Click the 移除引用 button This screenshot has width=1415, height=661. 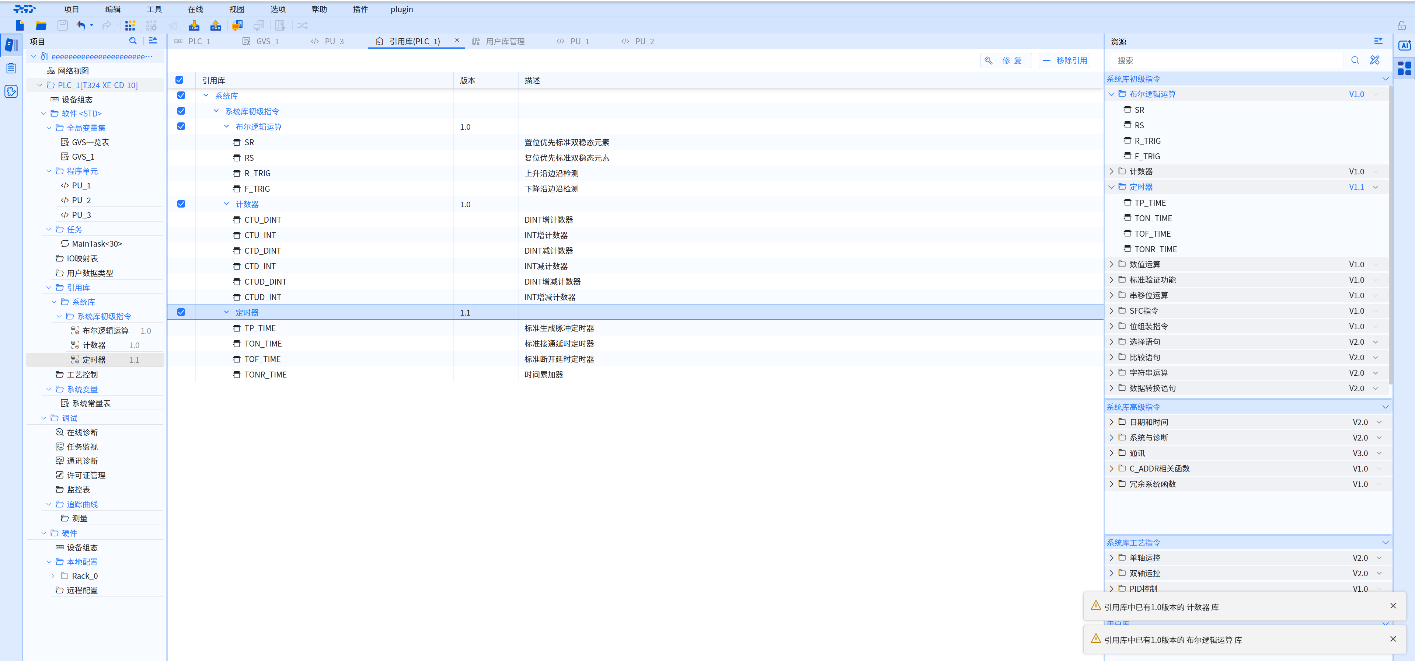[1064, 60]
